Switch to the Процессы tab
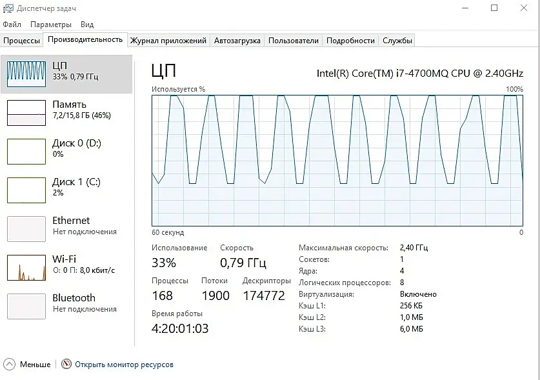 point(21,41)
